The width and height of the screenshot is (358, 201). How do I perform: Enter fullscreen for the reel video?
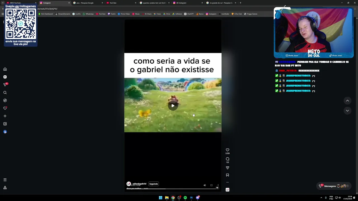[211, 185]
